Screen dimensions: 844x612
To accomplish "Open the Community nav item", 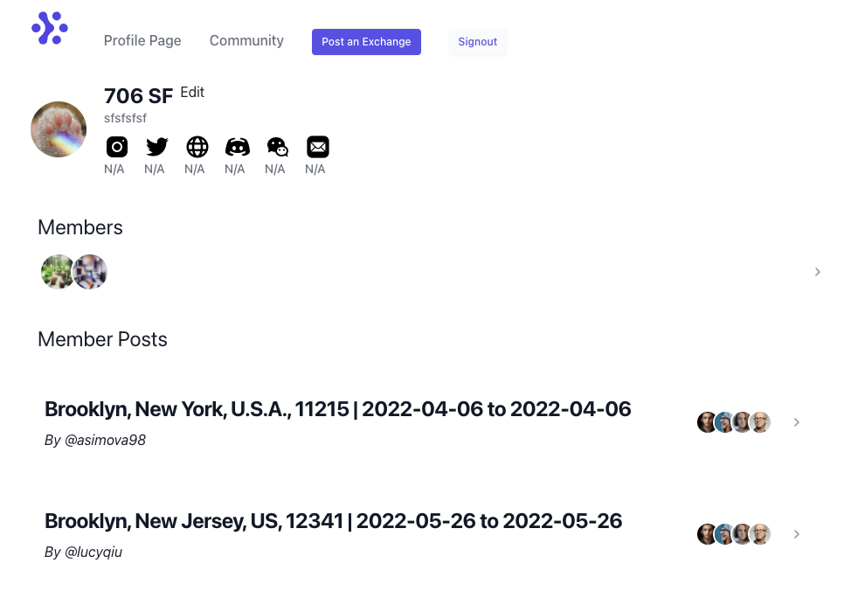I will coord(246,40).
